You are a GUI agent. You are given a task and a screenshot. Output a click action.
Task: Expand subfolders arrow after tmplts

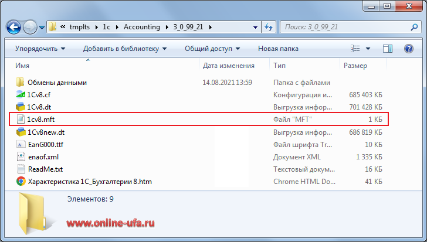click(x=96, y=27)
